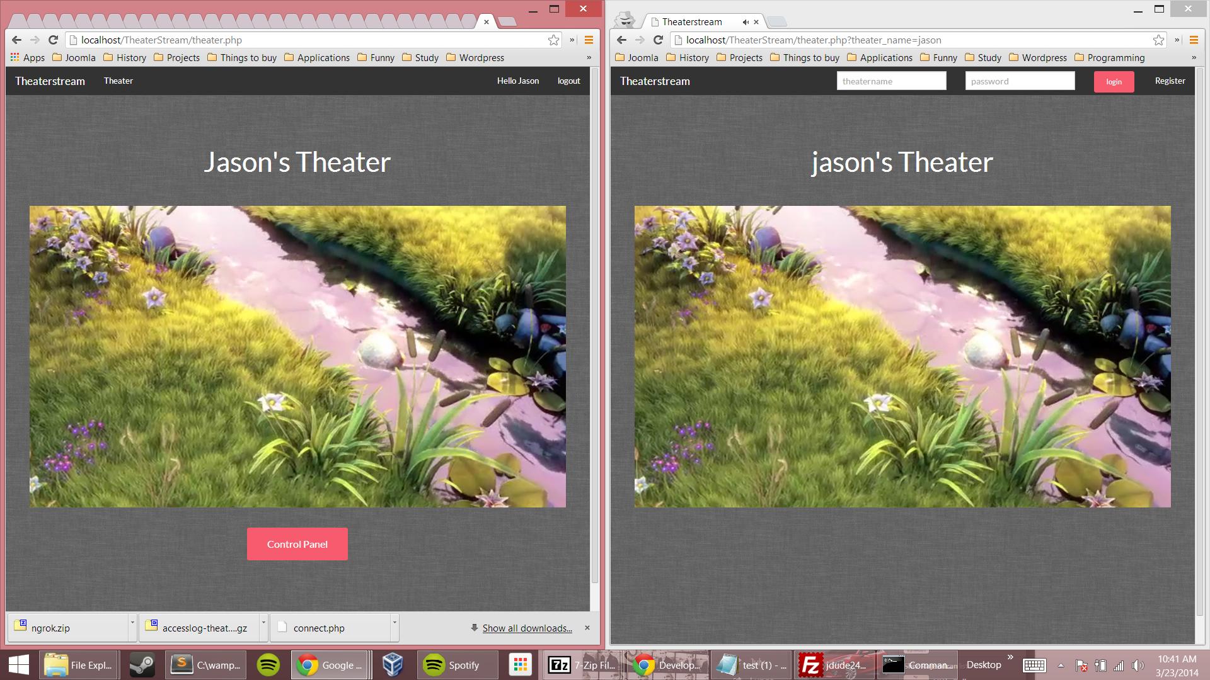This screenshot has width=1210, height=680.
Task: Open Chrome menu in the left window
Action: (589, 40)
